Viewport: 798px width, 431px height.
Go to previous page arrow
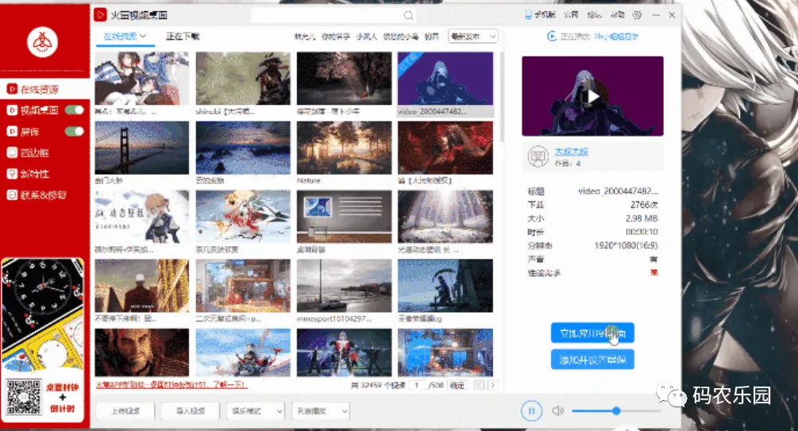(x=480, y=385)
